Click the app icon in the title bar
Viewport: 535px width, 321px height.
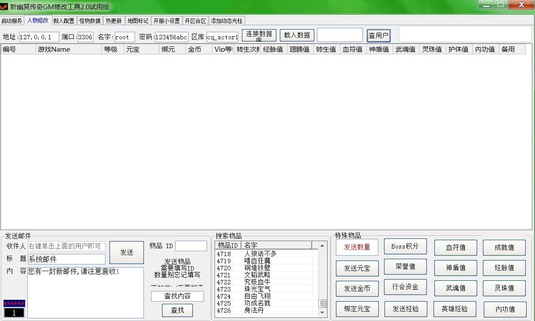pos(4,6)
